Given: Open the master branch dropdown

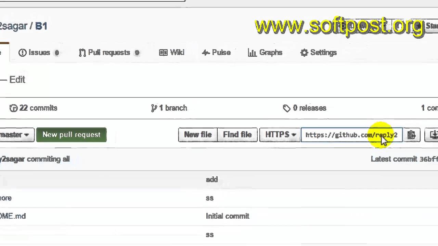Looking at the screenshot, I should click(16, 135).
